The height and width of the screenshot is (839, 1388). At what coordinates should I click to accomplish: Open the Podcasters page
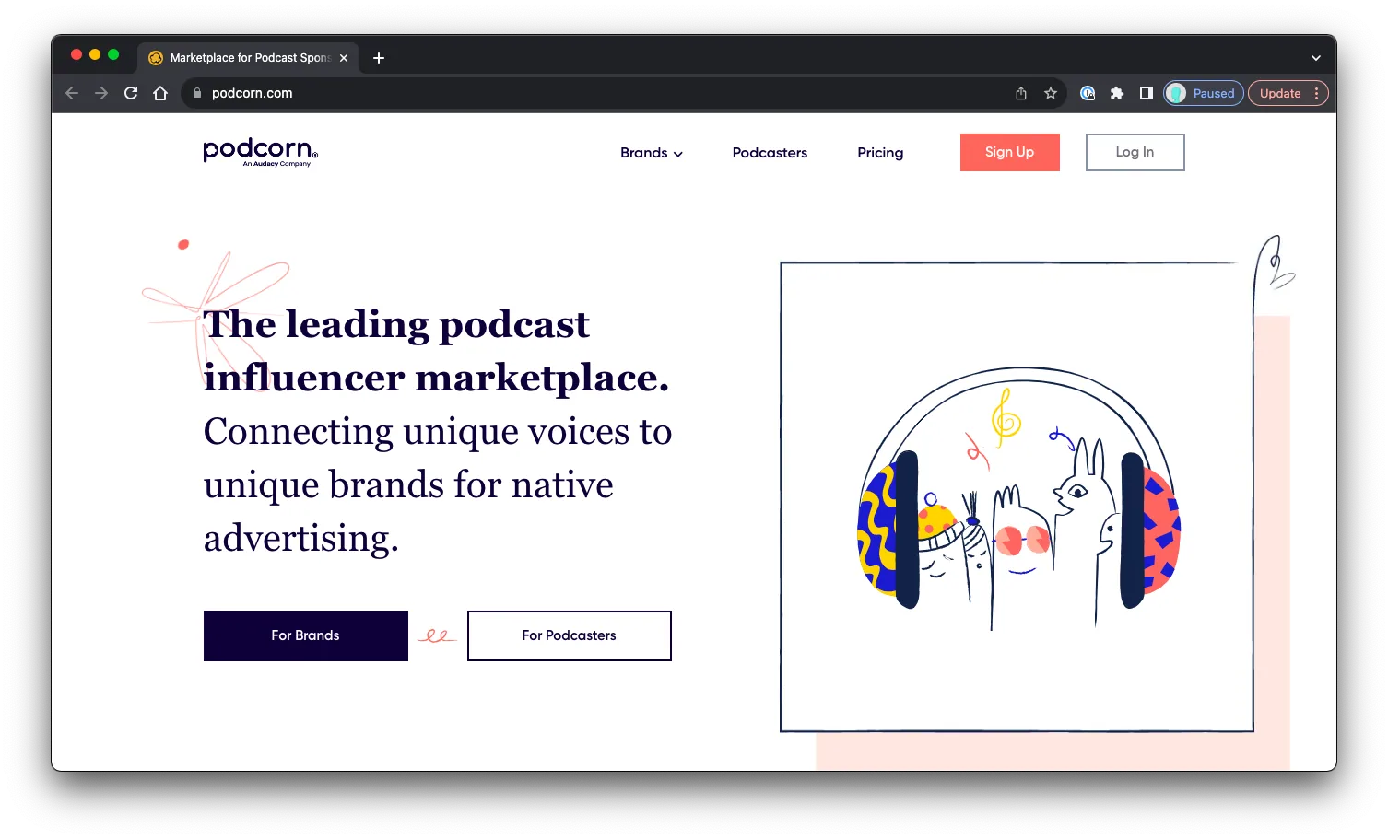[x=770, y=153]
